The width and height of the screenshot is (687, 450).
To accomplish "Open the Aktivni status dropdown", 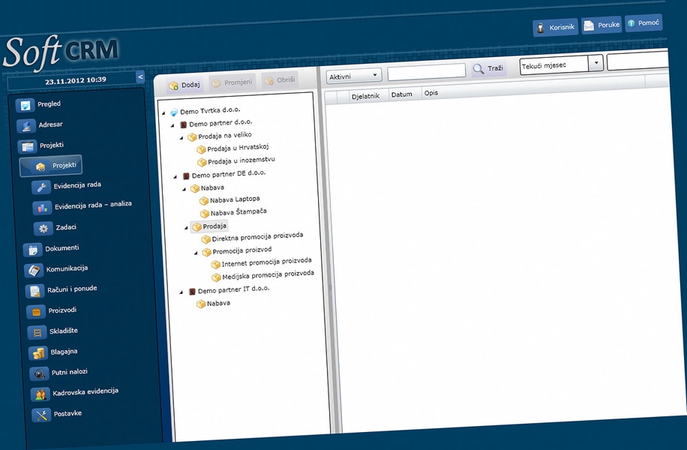I will coord(353,76).
